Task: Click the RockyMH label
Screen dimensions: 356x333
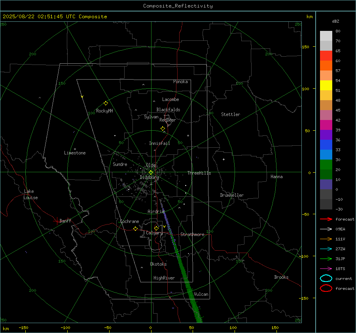Action: pos(104,111)
